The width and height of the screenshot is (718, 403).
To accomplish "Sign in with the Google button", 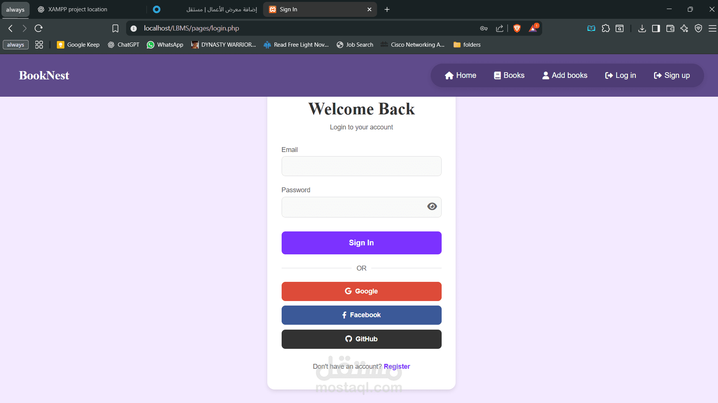I will [361, 291].
